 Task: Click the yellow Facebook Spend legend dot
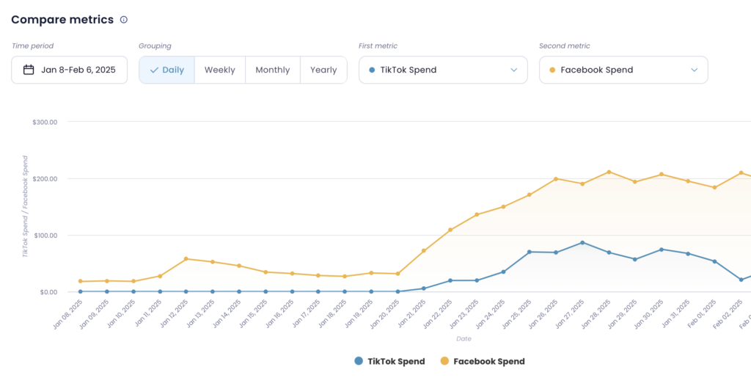(444, 361)
